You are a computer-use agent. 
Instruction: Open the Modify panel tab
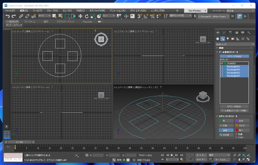pyautogui.click(x=224, y=33)
